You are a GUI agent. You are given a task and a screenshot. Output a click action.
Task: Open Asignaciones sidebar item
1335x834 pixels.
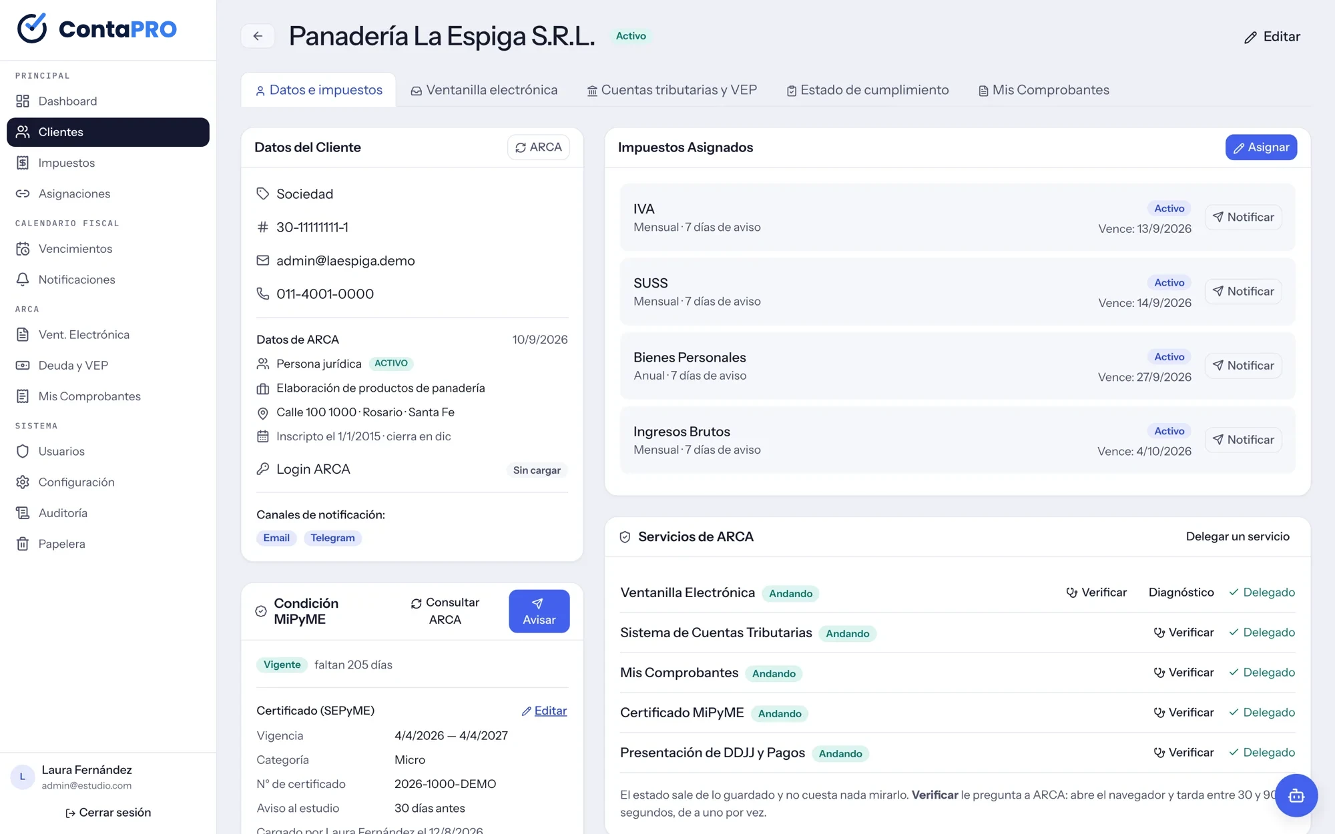108,193
